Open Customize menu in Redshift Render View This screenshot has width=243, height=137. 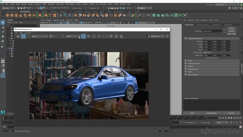(28, 33)
